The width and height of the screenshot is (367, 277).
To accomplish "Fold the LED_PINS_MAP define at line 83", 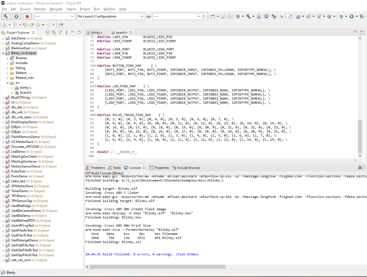I will 95,86.
